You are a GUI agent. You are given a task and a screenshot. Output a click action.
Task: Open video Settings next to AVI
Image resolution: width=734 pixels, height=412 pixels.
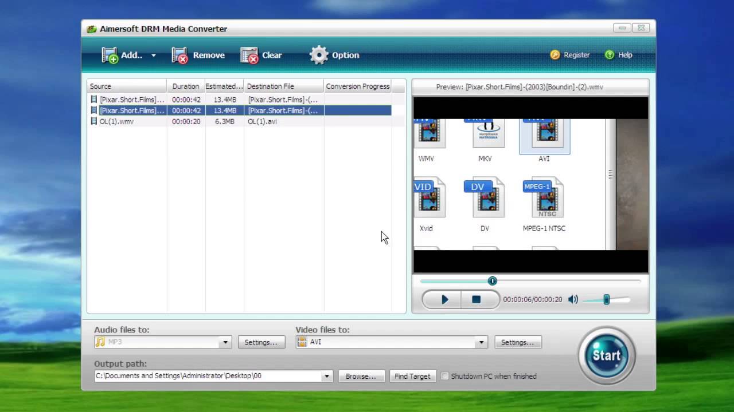[518, 342]
